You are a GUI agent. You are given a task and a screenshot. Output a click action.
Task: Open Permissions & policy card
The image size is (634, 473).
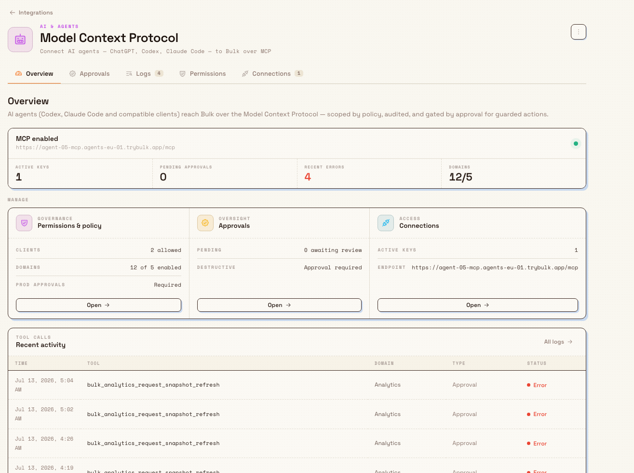[x=98, y=305]
